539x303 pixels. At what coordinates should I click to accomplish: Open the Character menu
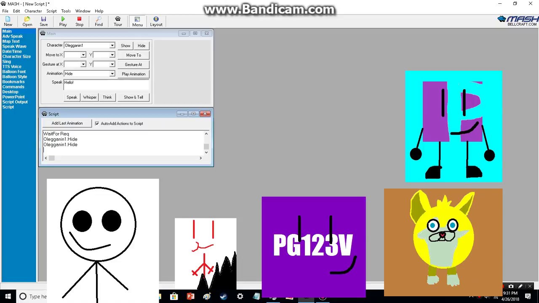33,11
